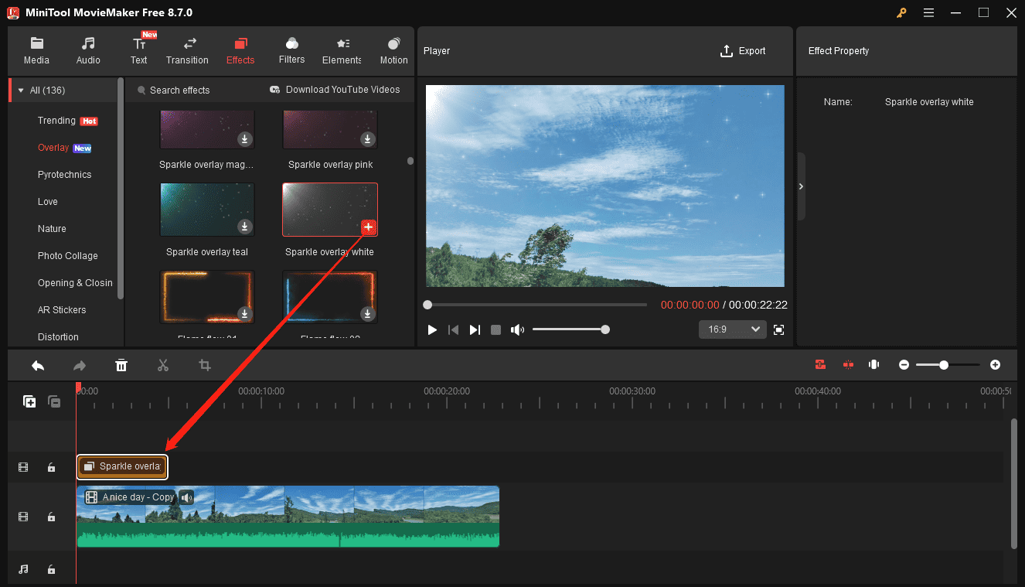Open the 16:9 aspect ratio dropdown
The height and width of the screenshot is (587, 1025).
(732, 329)
